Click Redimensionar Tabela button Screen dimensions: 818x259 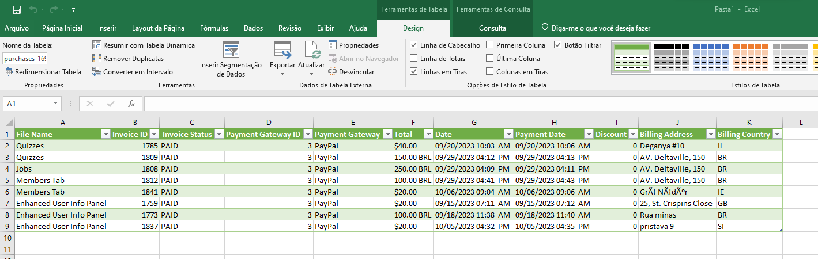(x=42, y=72)
